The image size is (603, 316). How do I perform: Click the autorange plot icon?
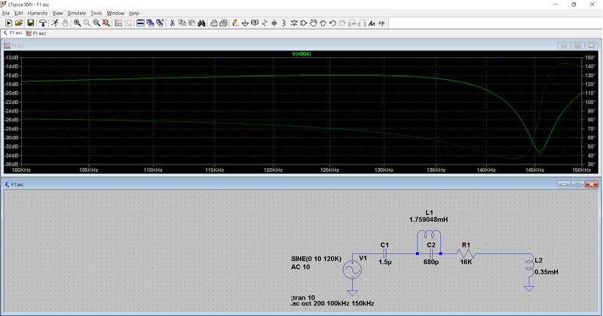(119, 23)
